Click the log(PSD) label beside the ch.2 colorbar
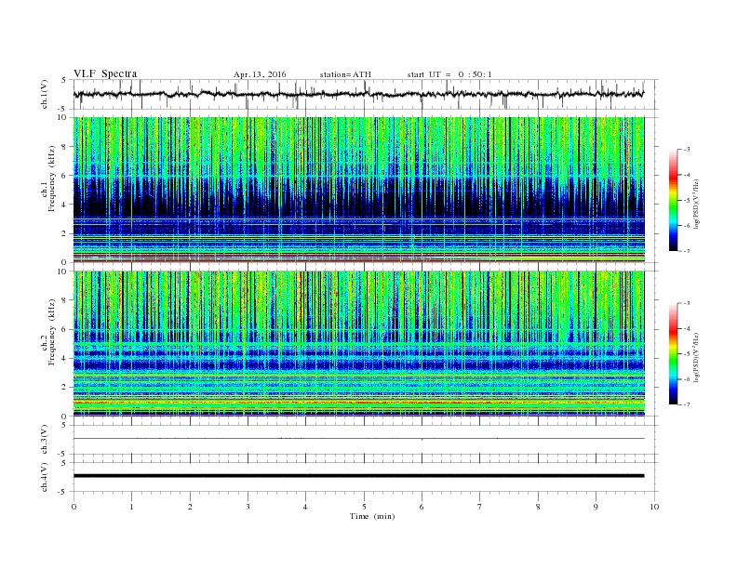The width and height of the screenshot is (737, 569). click(696, 357)
